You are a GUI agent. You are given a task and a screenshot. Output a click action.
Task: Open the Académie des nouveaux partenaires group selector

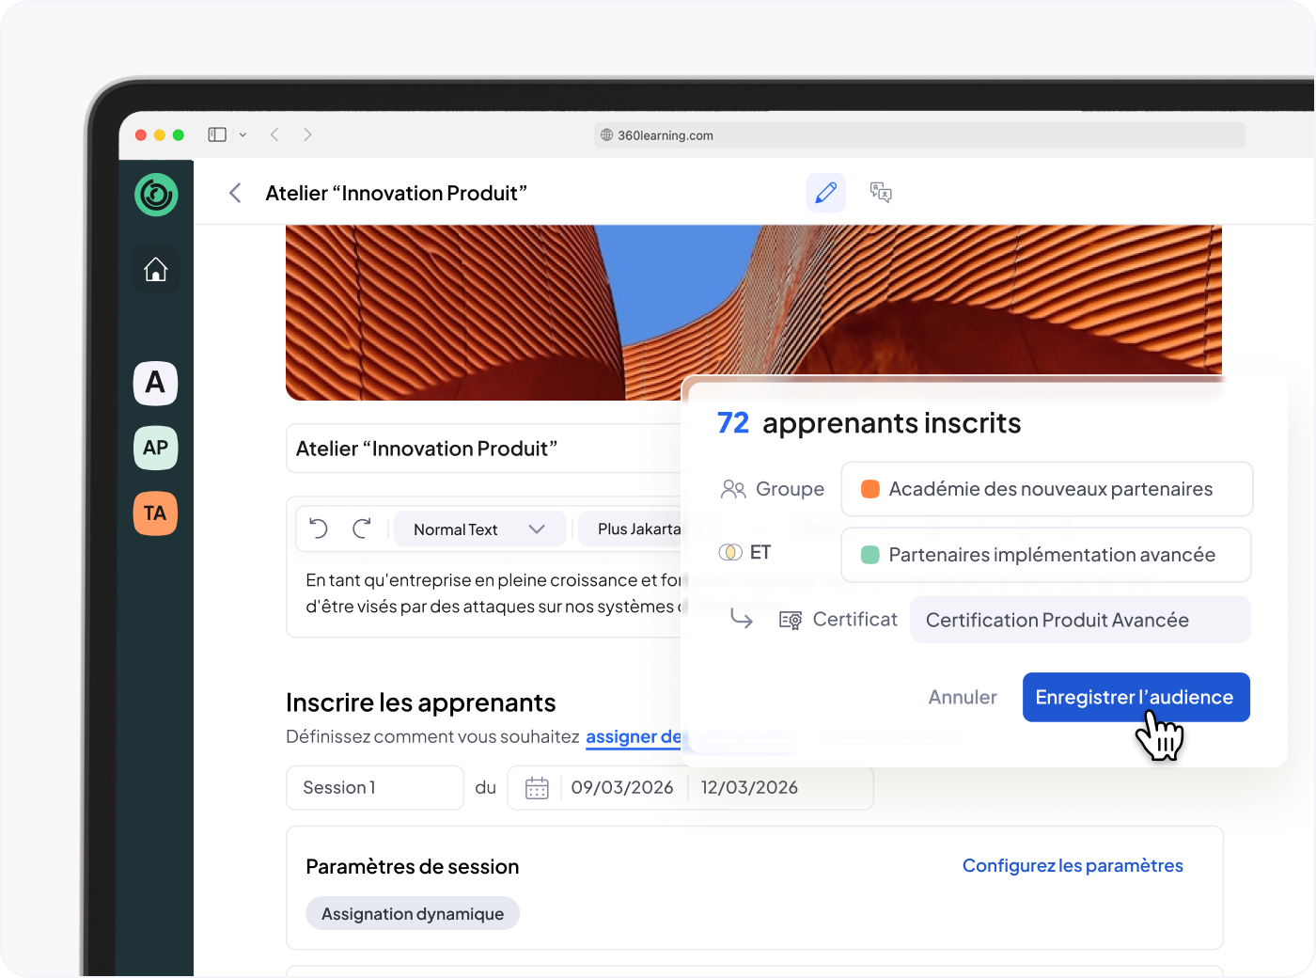1047,489
